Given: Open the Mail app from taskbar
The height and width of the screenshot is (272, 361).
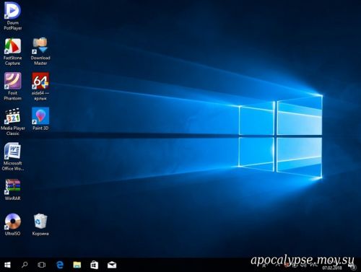Looking at the screenshot, I should click(112, 265).
